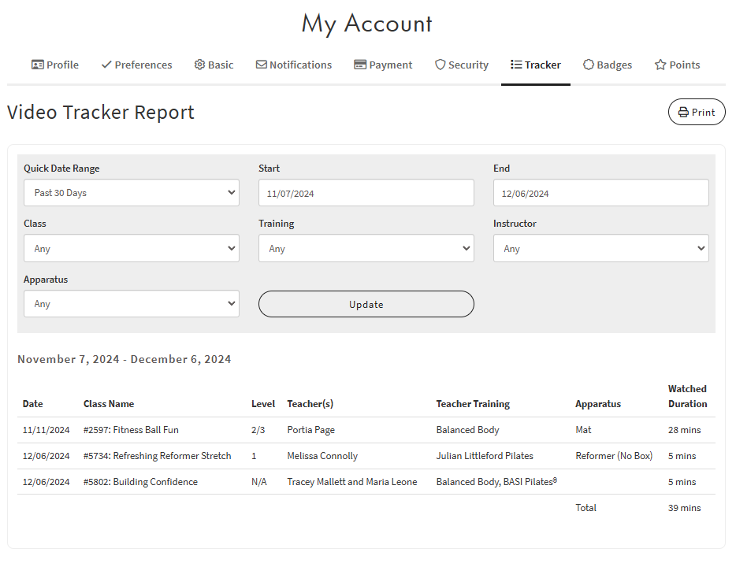Click the Update button
The height and width of the screenshot is (567, 736).
tap(366, 305)
